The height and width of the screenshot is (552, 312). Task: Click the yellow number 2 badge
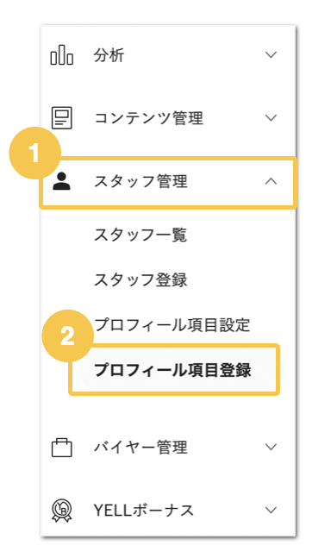point(68,336)
